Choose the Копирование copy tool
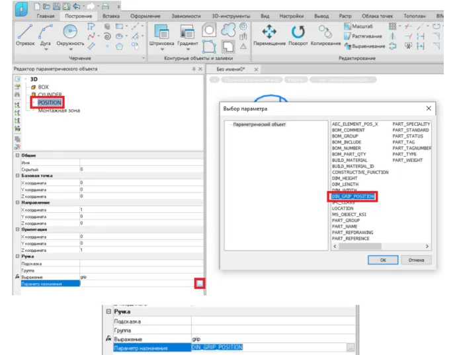This screenshot has height=355, width=455. 325,35
